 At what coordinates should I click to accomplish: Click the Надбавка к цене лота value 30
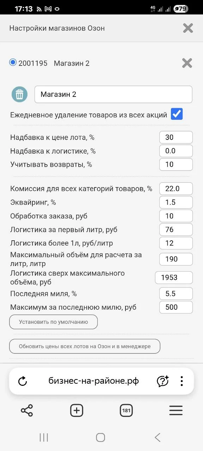[176, 137]
